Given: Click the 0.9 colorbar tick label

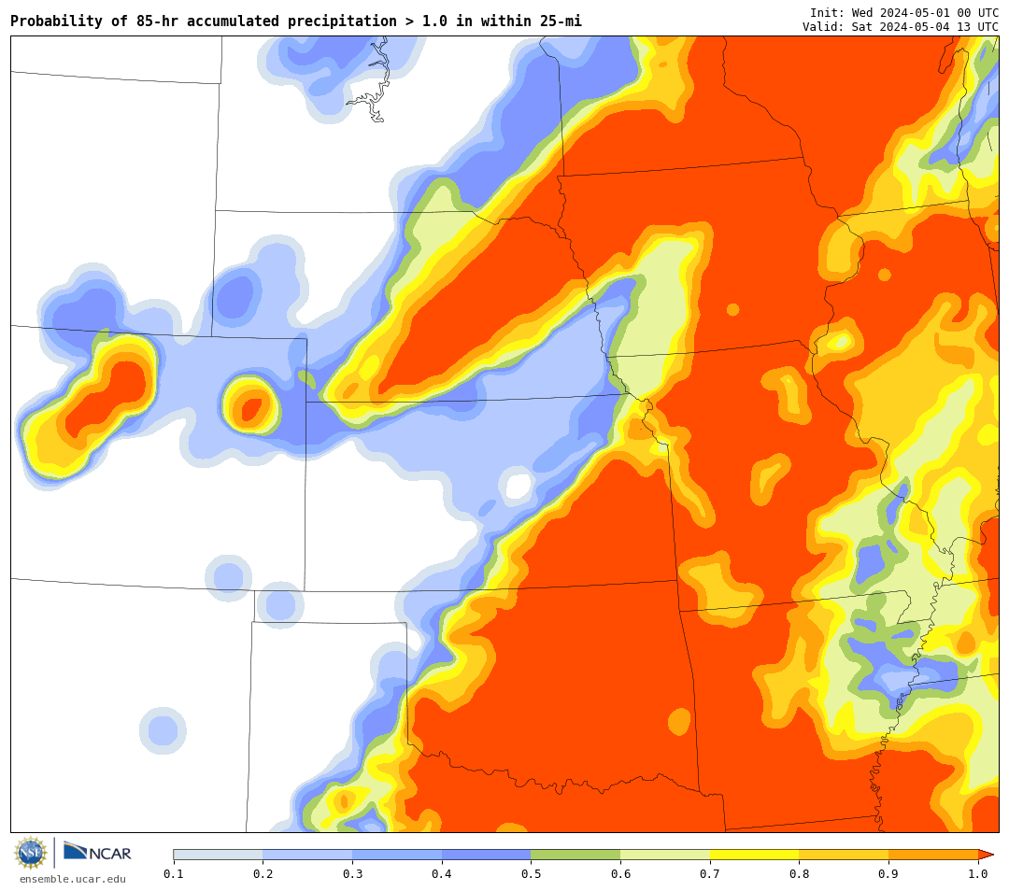Looking at the screenshot, I should 888,873.
